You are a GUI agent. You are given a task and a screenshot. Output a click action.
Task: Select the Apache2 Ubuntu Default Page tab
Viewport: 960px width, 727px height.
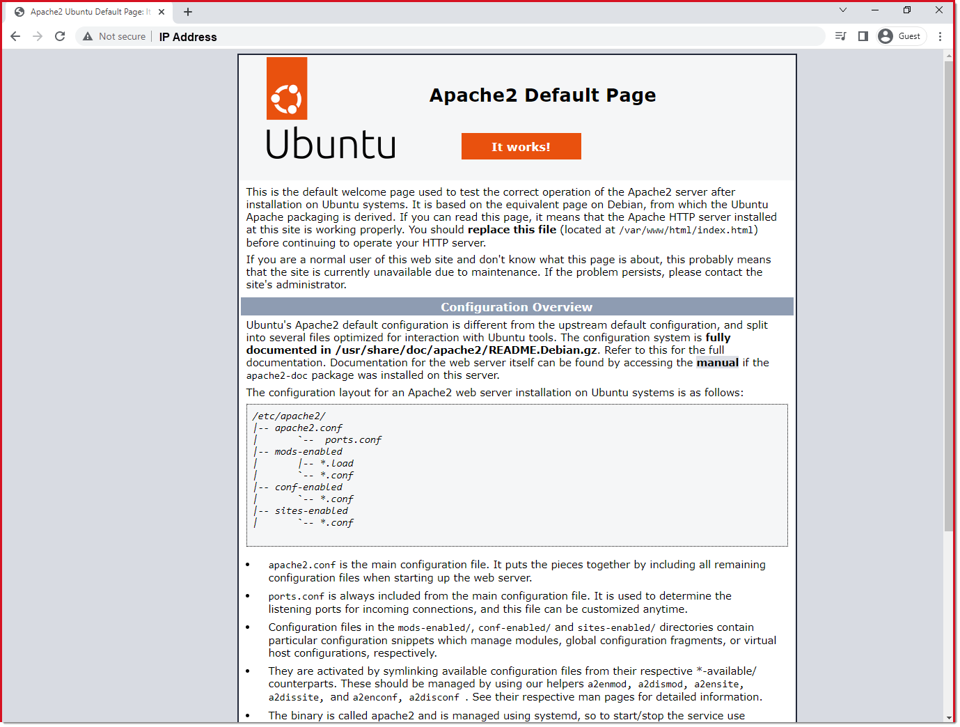click(x=90, y=12)
